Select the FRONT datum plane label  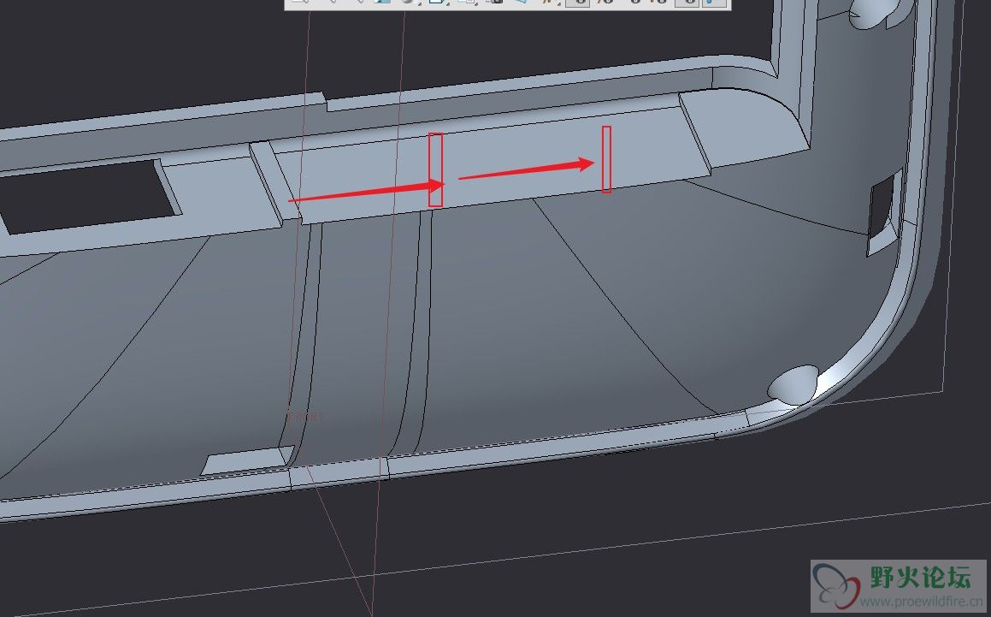[x=304, y=417]
